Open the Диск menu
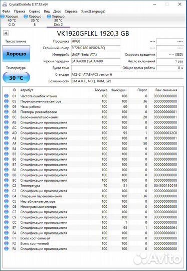 [57, 12]
